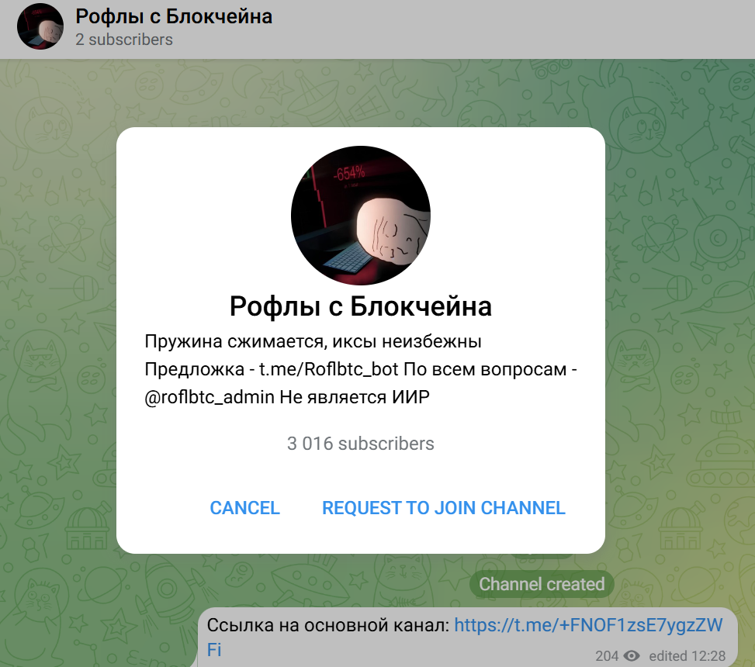Click the "Пружина сжимается, иксы неизбежны" line
The height and width of the screenshot is (667, 755).
[313, 341]
